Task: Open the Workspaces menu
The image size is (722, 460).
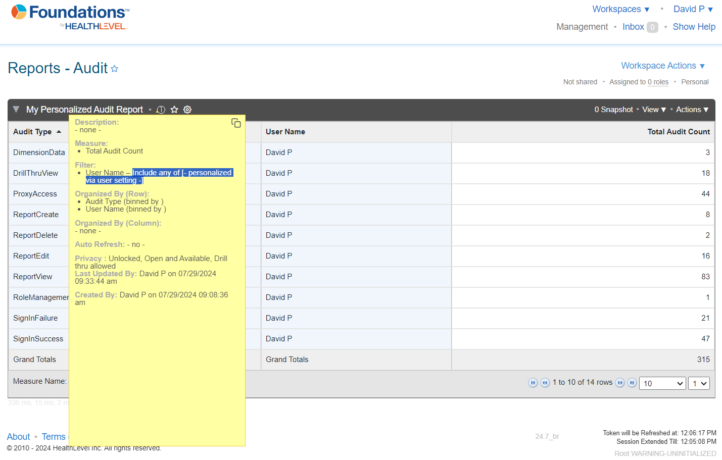Action: point(620,9)
